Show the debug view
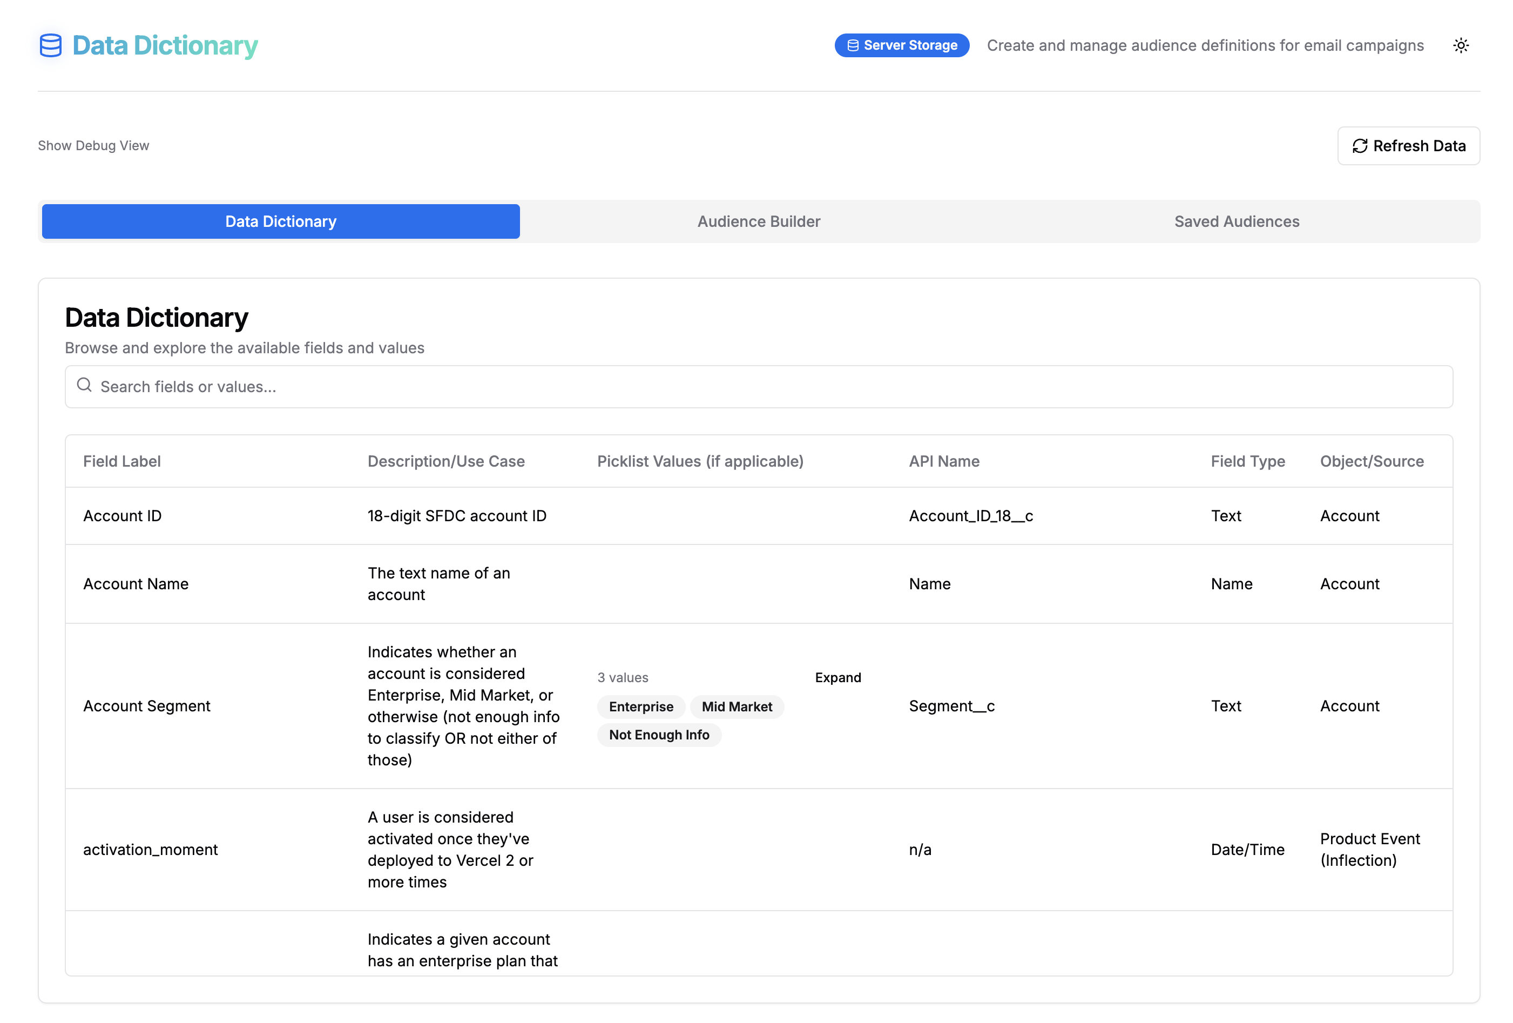 tap(93, 145)
